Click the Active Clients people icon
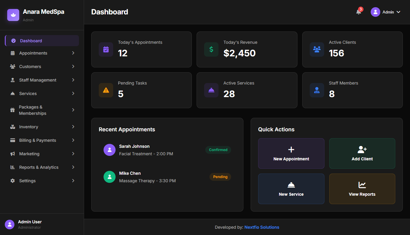 click(317, 49)
